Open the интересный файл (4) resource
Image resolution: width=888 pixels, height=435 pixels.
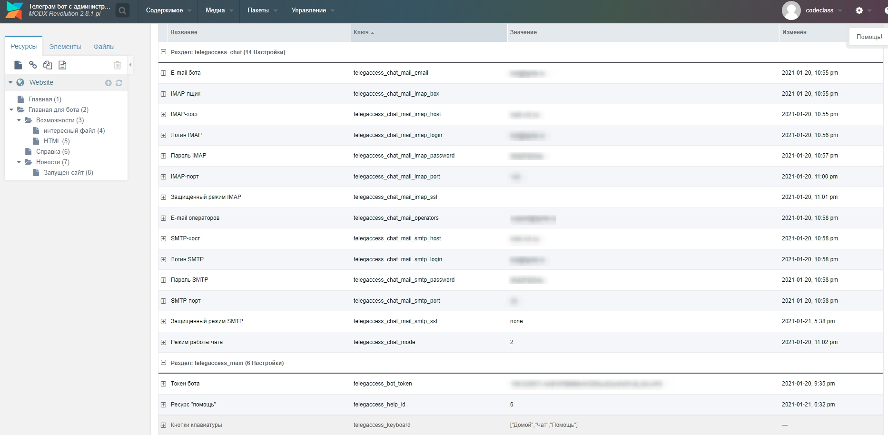tap(74, 130)
